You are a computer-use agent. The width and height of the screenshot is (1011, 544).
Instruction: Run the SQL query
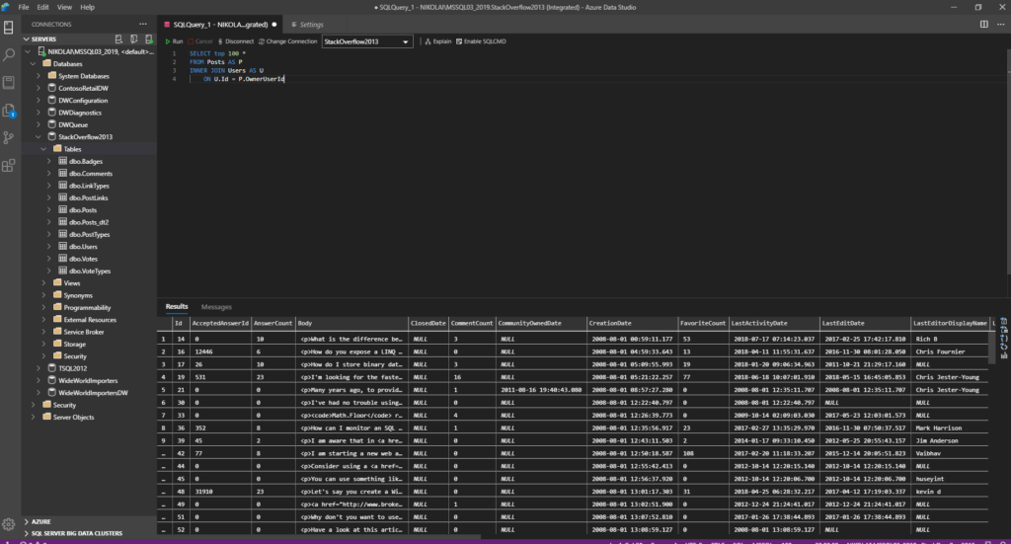[174, 41]
